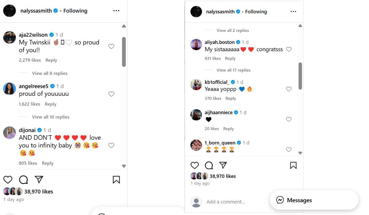Open comment bubble icon in left panel
This screenshot has height=215, width=369.
[x=23, y=180]
